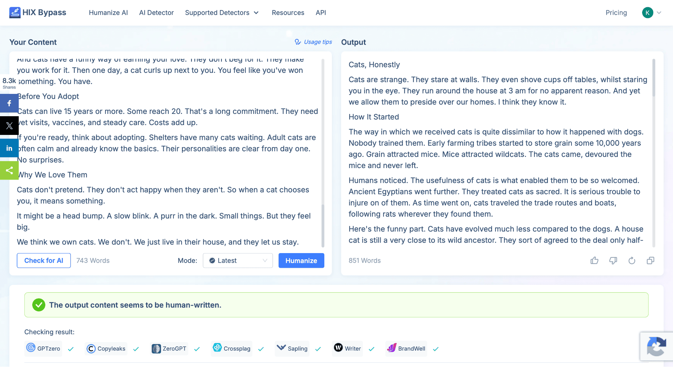Viewport: 673px width, 367px height.
Task: Open the Pricing link
Action: [x=616, y=12]
